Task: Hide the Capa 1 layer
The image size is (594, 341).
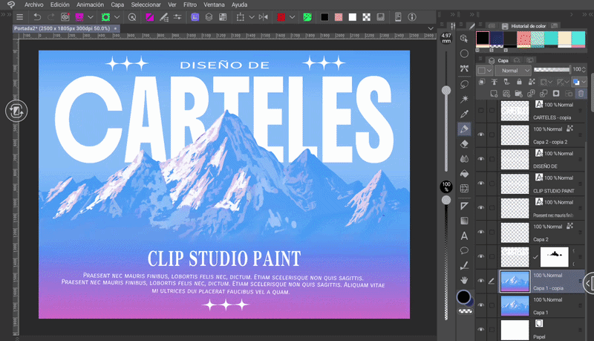Action: [481, 305]
